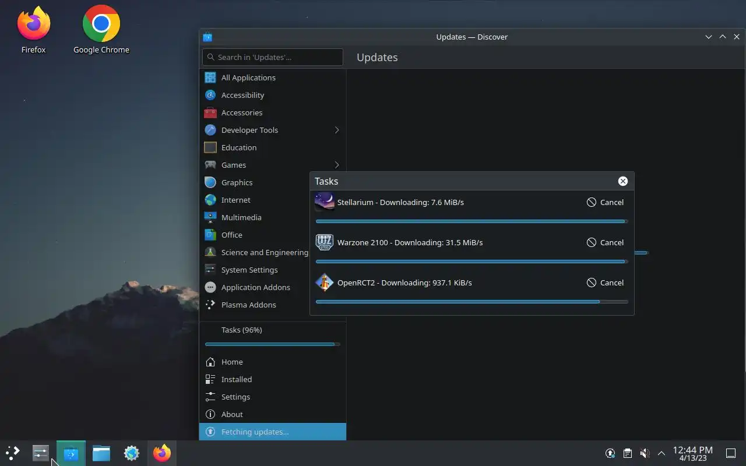Screen dimensions: 746x466
Task: Click the Warzone 2100 progress bar
Action: click(x=471, y=262)
